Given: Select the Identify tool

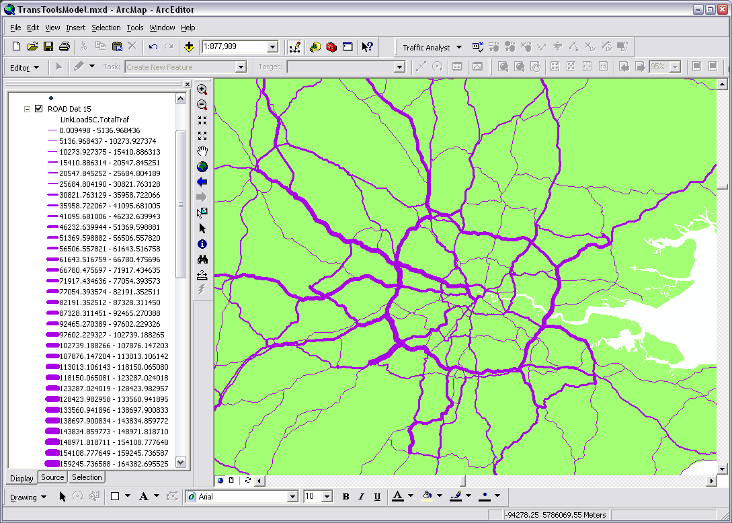Looking at the screenshot, I should point(202,244).
